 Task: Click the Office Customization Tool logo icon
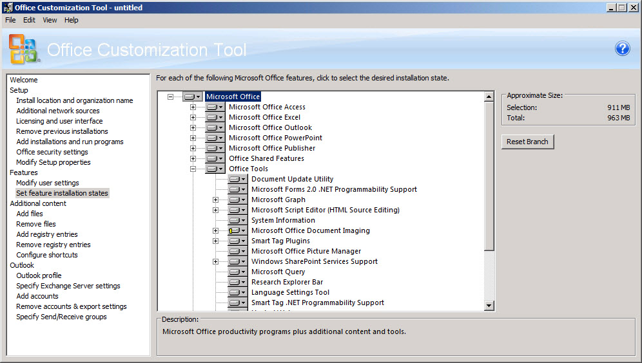[x=24, y=49]
